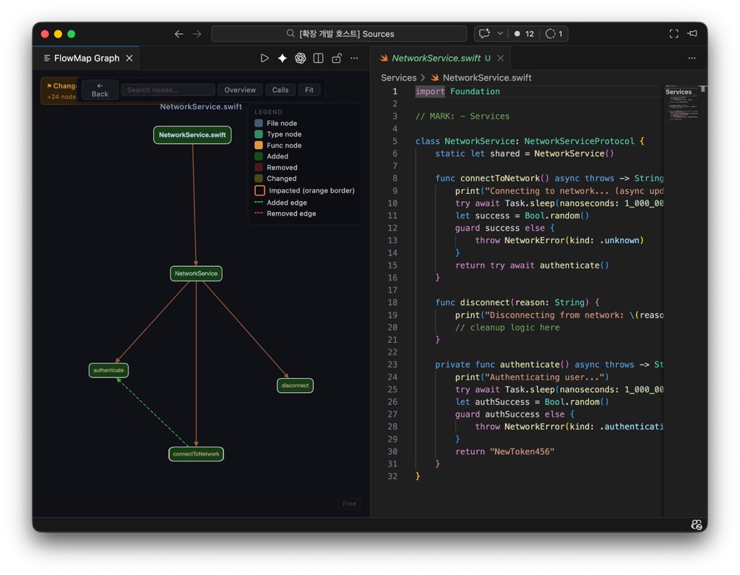Expand the chat dropdown chevron in title bar
Viewport: 740px width, 575px height.
coord(500,33)
